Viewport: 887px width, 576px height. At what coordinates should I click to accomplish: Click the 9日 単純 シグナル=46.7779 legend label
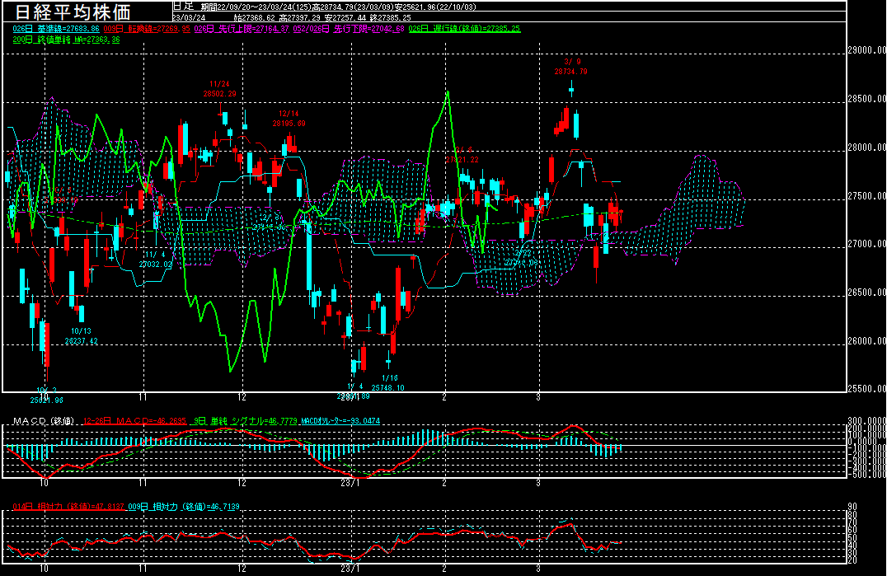point(245,421)
